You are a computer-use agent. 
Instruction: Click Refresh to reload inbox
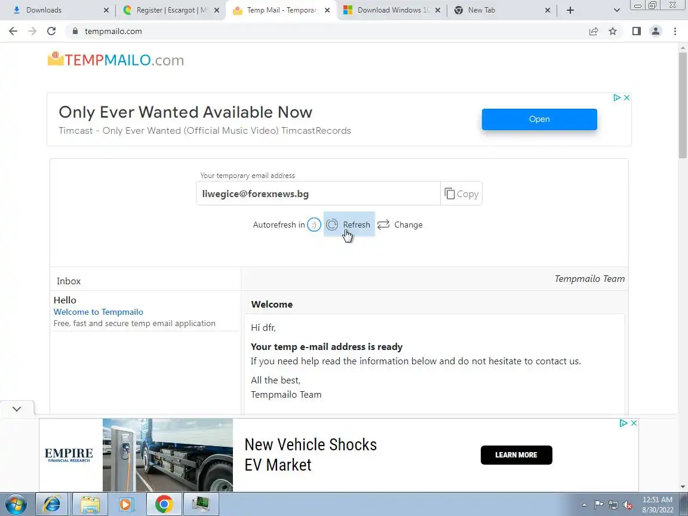click(349, 224)
